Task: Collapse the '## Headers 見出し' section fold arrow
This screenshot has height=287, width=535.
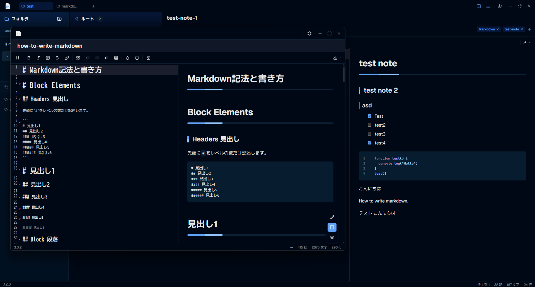Action: point(20,99)
